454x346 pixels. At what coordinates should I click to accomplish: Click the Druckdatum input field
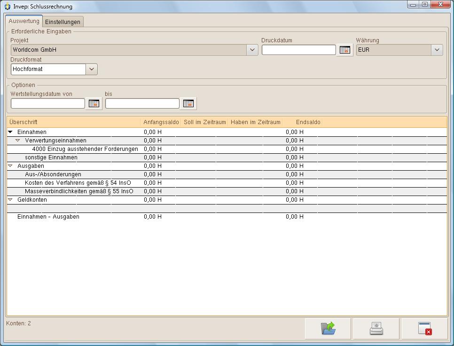coord(298,50)
